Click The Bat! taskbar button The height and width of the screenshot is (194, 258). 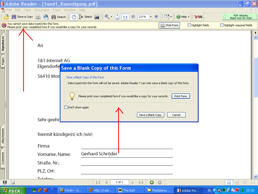coord(130,190)
